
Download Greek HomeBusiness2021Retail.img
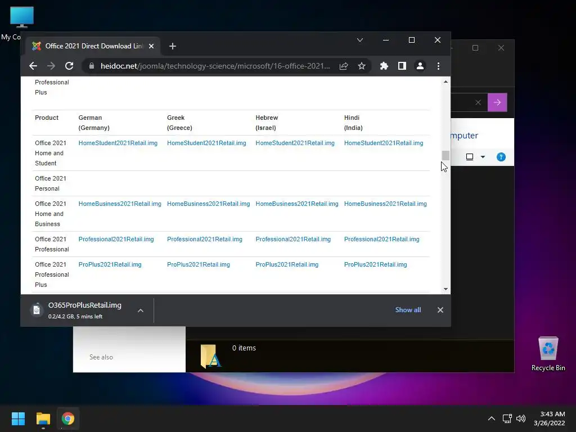pos(208,204)
